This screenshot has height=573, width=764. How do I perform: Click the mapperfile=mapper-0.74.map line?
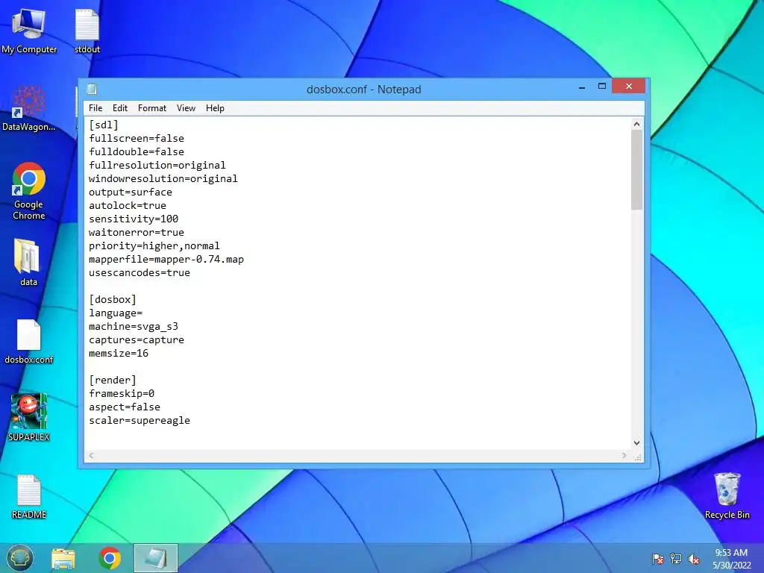(x=166, y=259)
